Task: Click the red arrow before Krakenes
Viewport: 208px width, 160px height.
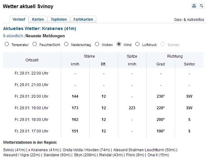Action: pos(29,150)
